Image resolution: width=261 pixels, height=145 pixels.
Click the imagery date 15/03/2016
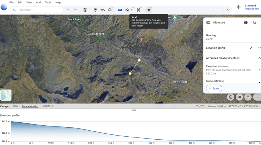[47, 106]
